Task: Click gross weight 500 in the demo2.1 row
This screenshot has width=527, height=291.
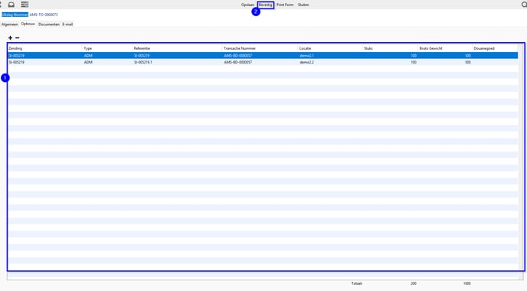Action: point(467,55)
